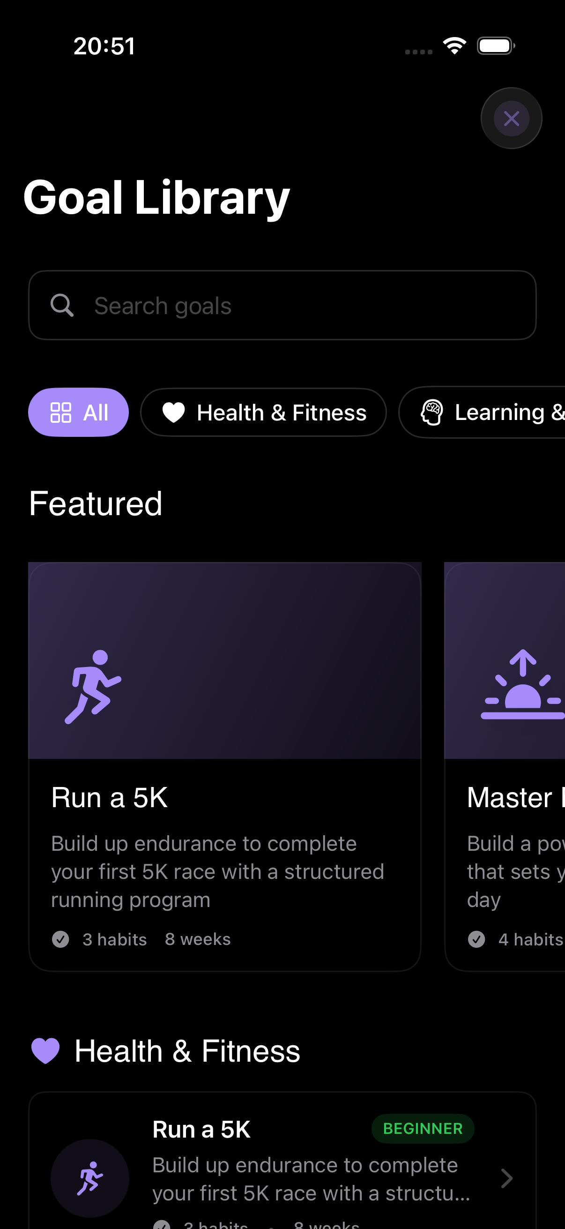Image resolution: width=565 pixels, height=1229 pixels.
Task: Tap the round runner icon in list row
Action: click(89, 1178)
